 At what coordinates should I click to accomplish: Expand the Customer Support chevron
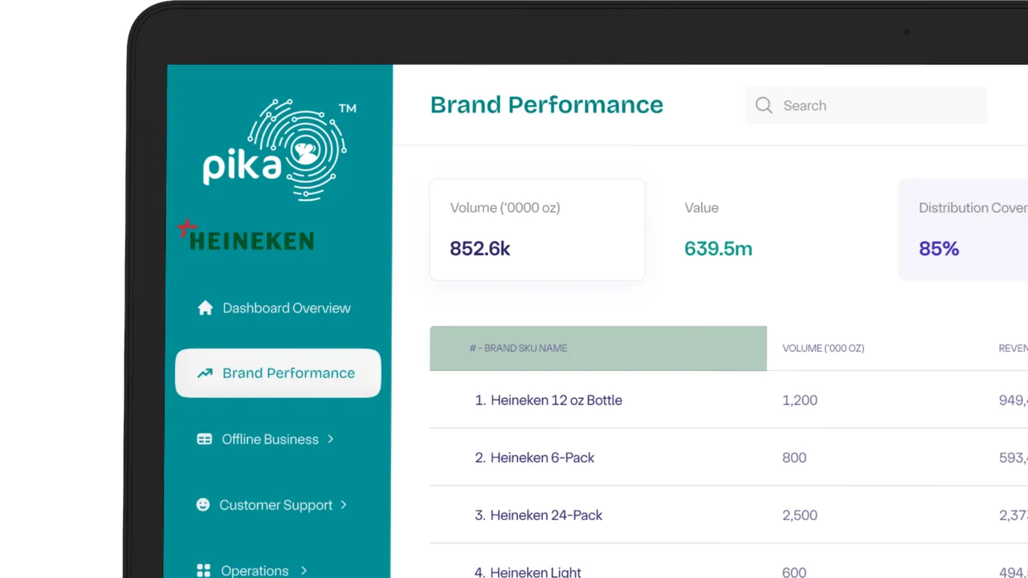click(x=344, y=505)
